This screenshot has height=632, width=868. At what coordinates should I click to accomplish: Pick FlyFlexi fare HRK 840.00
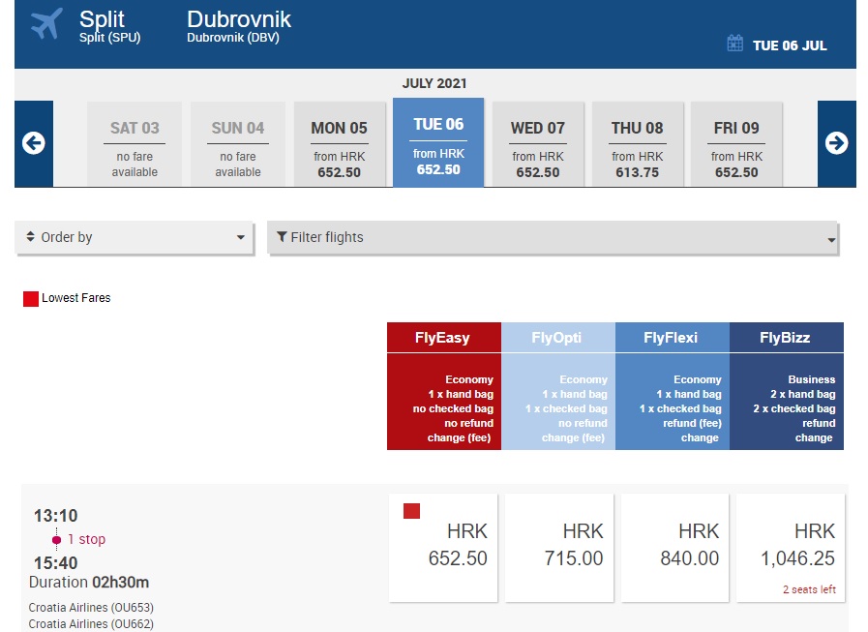(674, 548)
